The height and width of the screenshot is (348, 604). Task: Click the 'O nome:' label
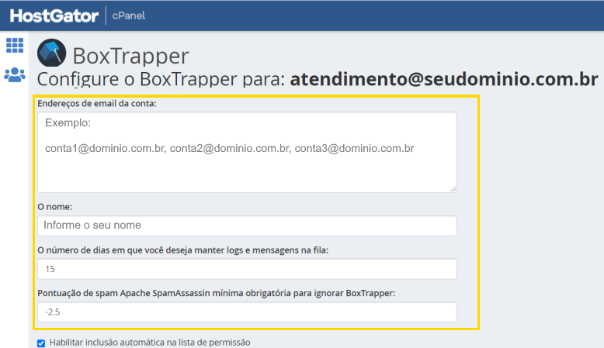pos(54,207)
